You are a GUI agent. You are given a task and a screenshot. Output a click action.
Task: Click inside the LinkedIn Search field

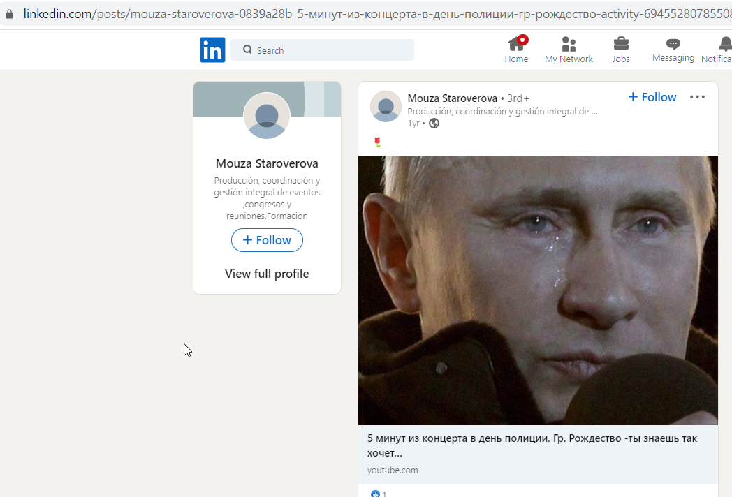[322, 50]
